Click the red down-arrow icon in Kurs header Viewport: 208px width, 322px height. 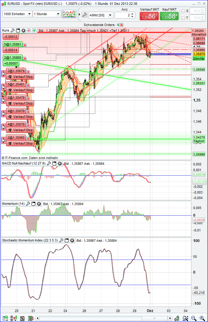point(29,30)
